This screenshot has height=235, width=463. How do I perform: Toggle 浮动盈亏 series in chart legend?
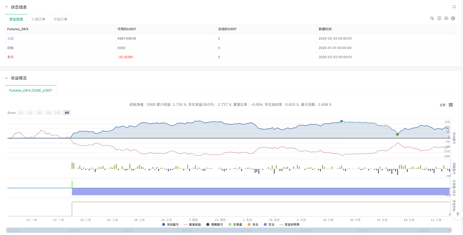(x=170, y=224)
